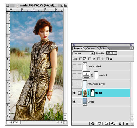The image size is (137, 128).
Task: Click the move arrows lock position icon
Action: pos(102,59)
